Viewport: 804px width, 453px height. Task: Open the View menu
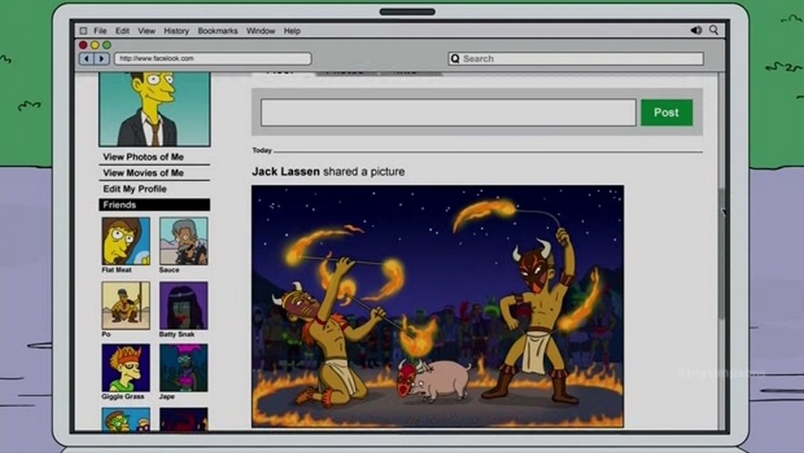pyautogui.click(x=146, y=31)
